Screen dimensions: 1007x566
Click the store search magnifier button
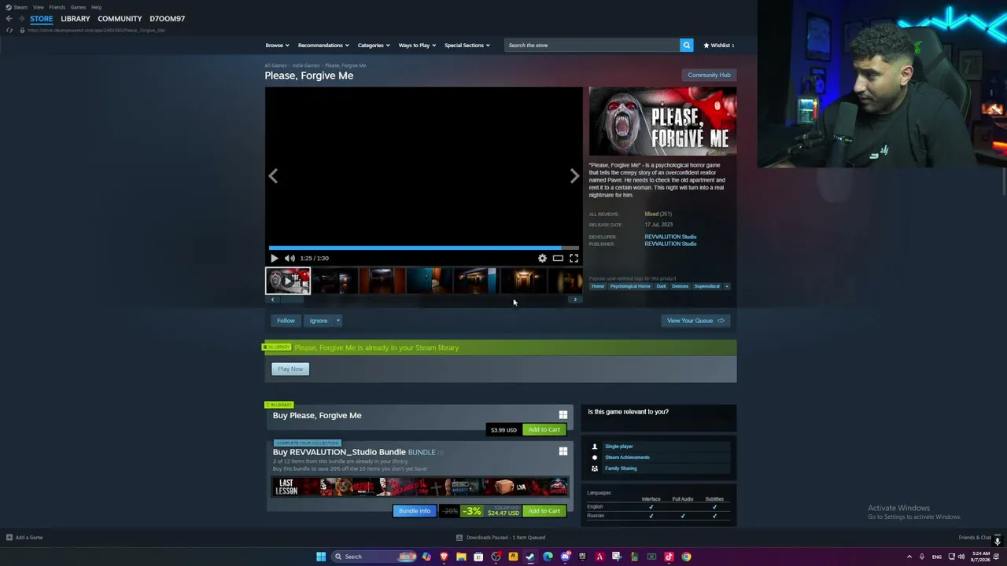(x=686, y=45)
